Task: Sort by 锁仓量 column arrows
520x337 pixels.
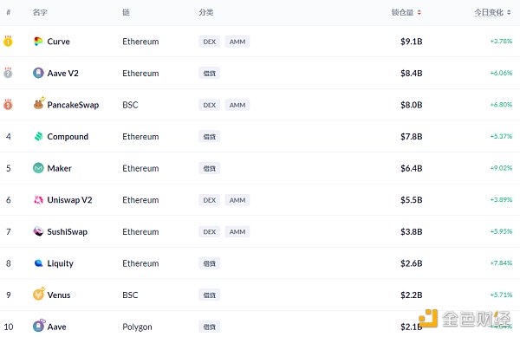Action: [x=419, y=13]
